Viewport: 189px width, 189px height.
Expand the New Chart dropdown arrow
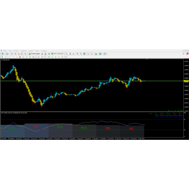pyautogui.click(x=4, y=54)
